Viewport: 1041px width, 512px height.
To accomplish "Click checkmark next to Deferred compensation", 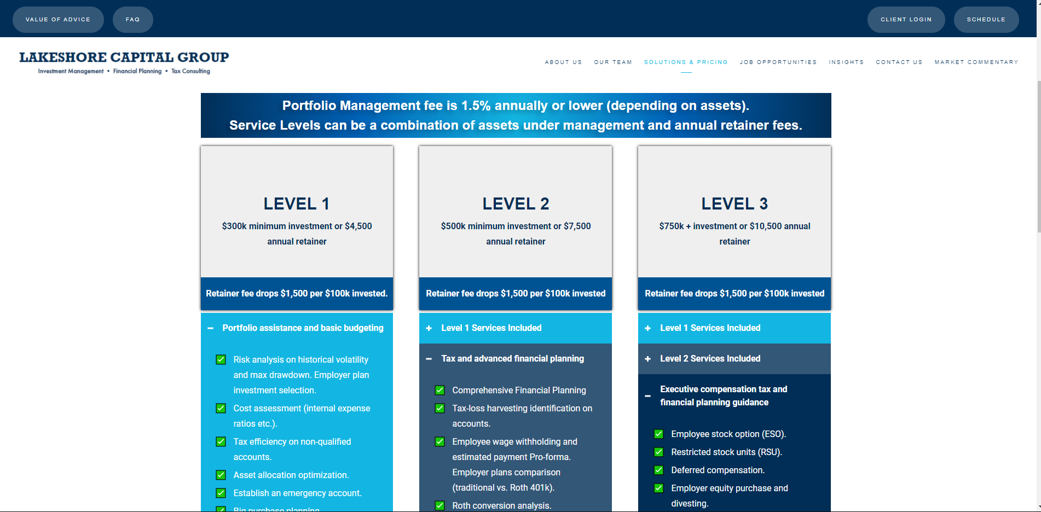I will coord(659,470).
